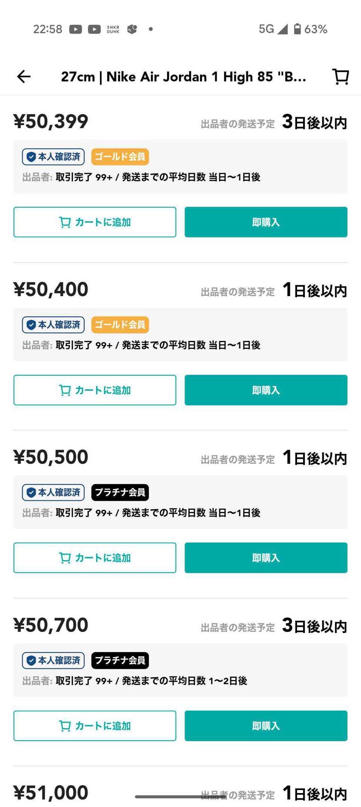
Task: Tap the first YouTube status bar icon
Action: point(76,29)
